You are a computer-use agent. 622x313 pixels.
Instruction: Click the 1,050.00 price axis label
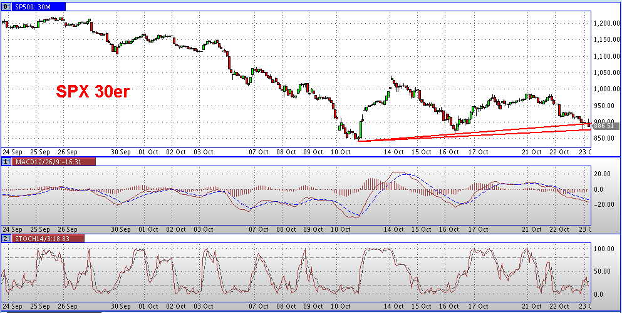[x=606, y=73]
